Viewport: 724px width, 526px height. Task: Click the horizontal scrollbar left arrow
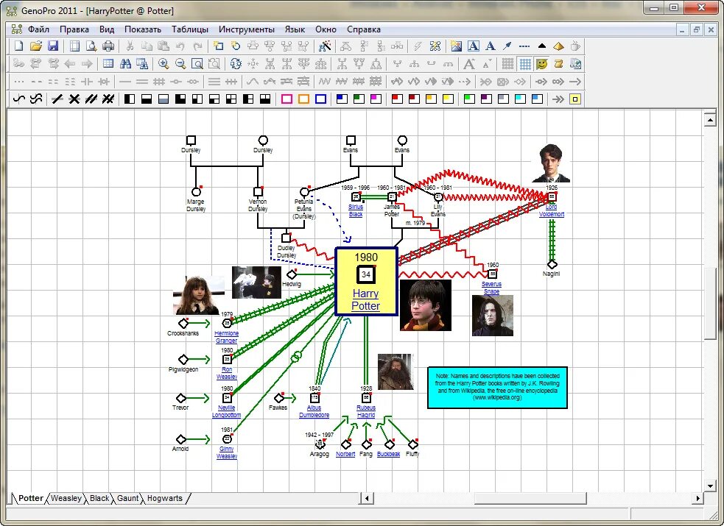[x=367, y=498]
